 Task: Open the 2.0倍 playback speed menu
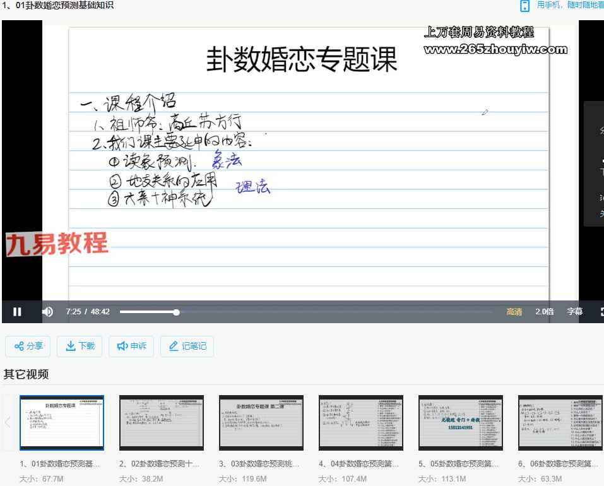tap(545, 312)
